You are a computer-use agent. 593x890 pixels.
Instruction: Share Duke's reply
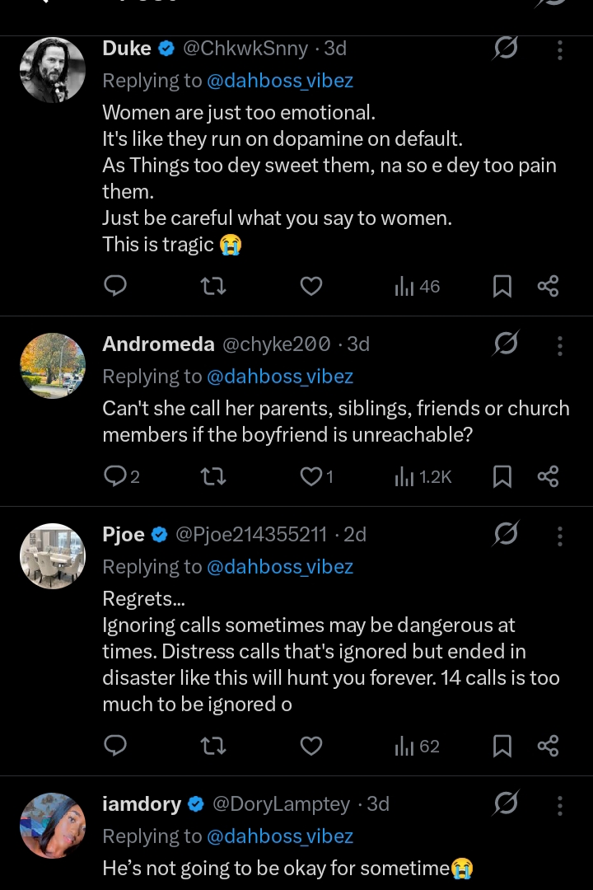coord(548,286)
